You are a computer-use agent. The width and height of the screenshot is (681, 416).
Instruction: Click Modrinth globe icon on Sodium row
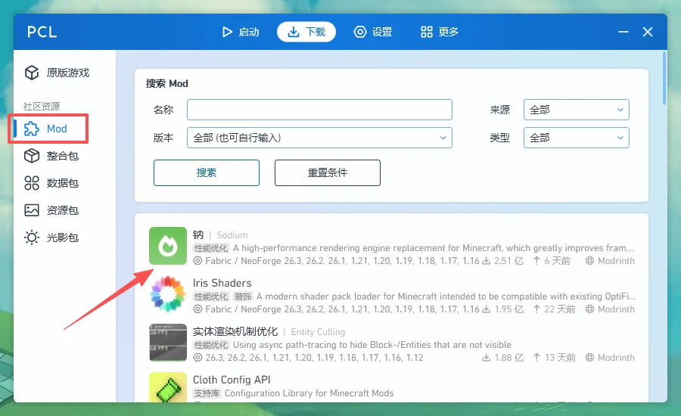pyautogui.click(x=589, y=260)
